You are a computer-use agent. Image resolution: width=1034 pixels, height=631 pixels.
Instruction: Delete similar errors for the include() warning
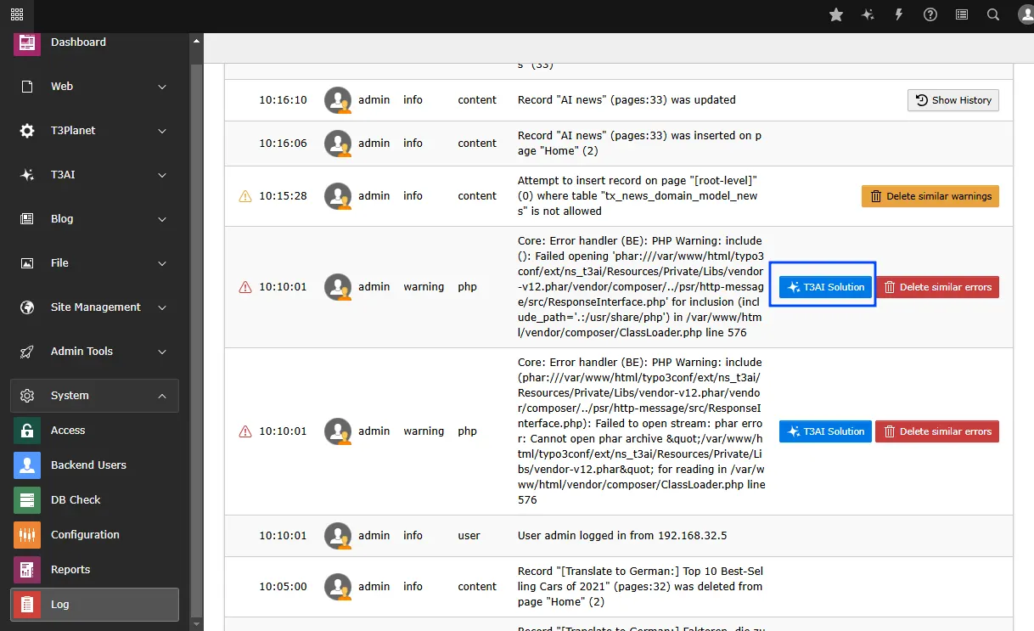(x=937, y=287)
